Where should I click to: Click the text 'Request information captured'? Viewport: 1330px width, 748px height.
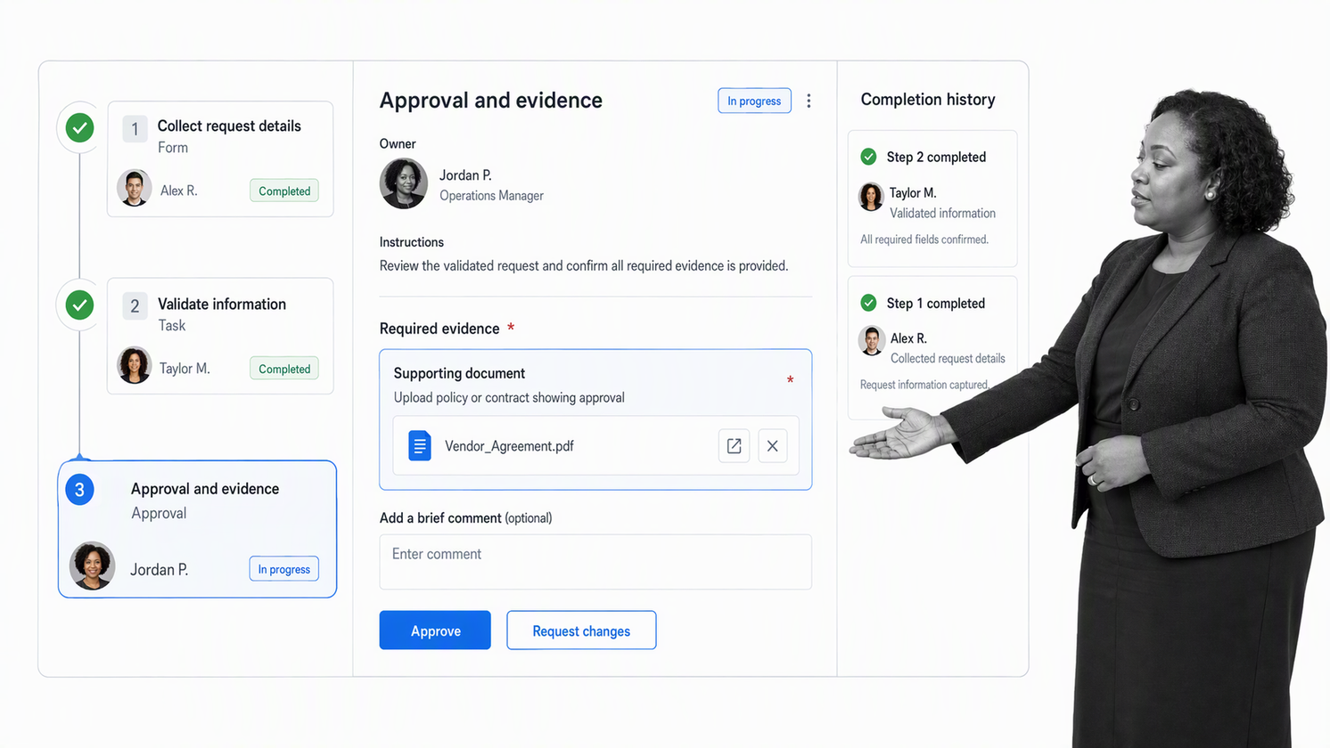(x=924, y=385)
